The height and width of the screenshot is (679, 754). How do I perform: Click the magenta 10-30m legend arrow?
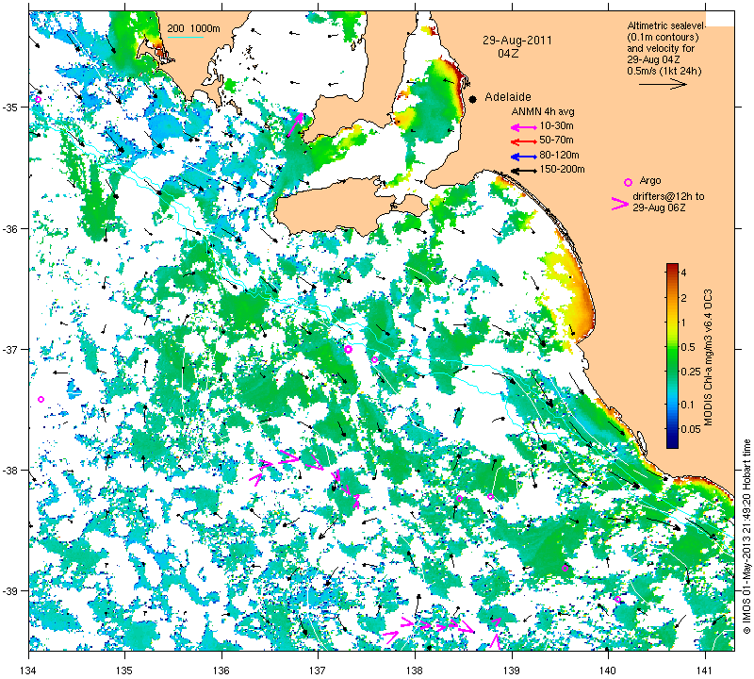(x=524, y=127)
